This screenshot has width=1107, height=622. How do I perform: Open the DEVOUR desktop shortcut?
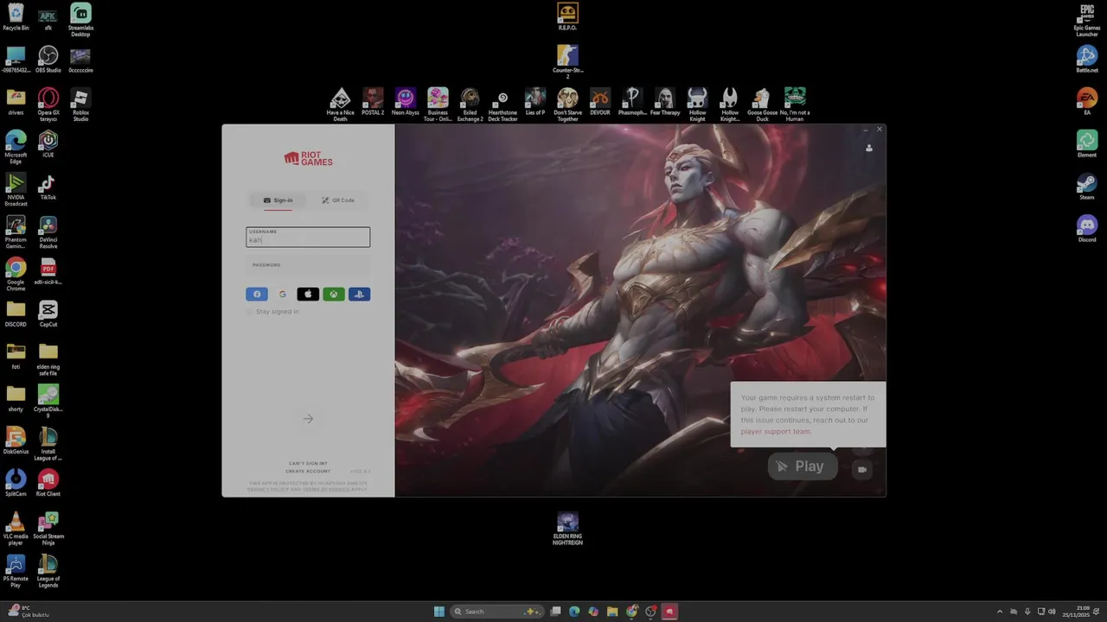click(x=600, y=101)
